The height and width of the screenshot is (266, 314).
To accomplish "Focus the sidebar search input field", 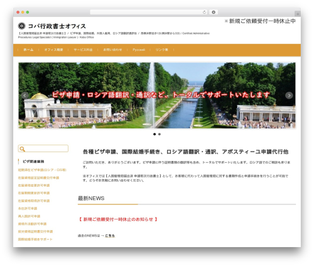I will (43, 148).
